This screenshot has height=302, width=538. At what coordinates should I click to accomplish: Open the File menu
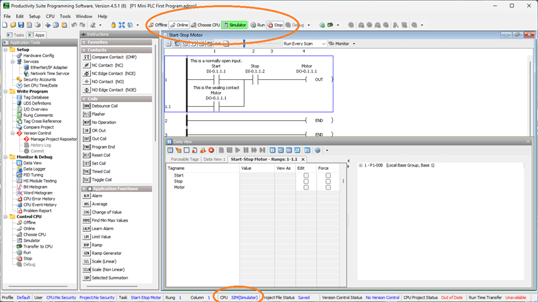point(7,16)
